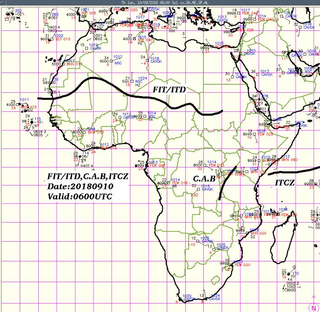Select the C.A.B boundary label

tap(204, 179)
